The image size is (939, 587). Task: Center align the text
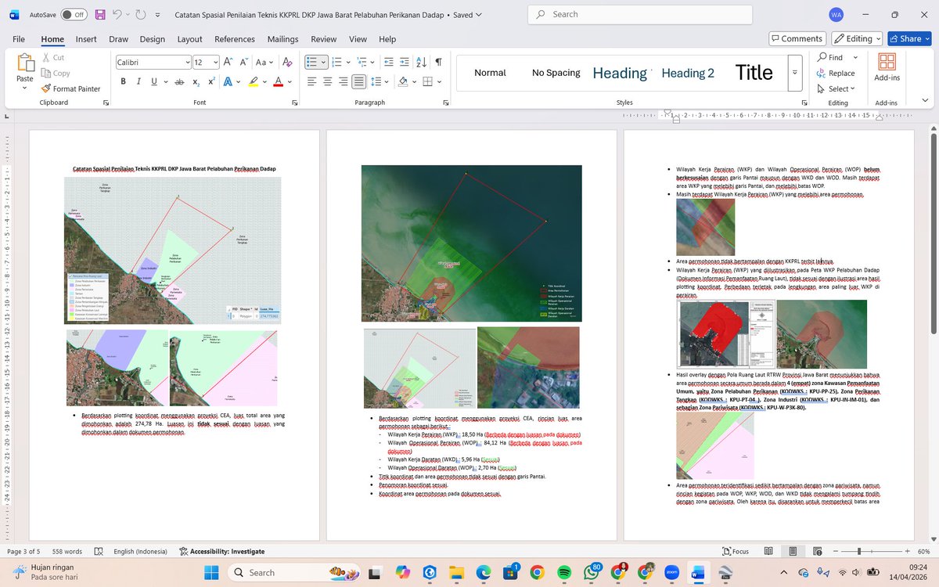[x=327, y=81]
